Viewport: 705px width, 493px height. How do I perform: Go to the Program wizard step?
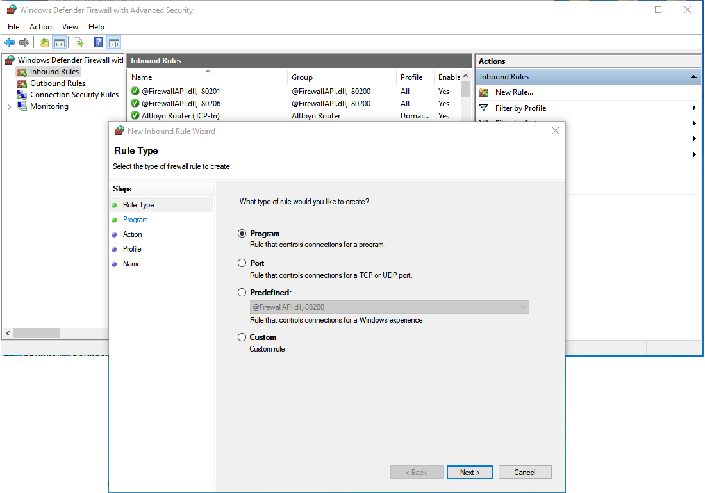(135, 220)
